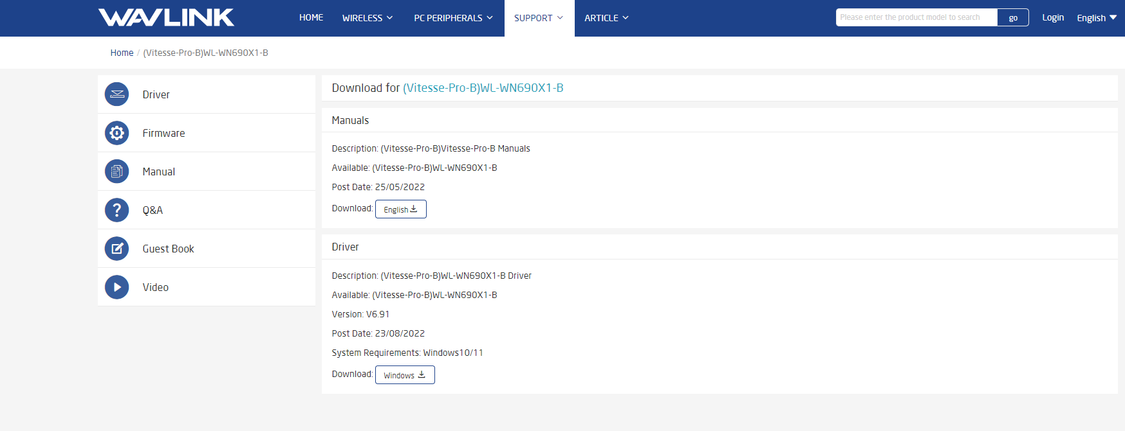
Task: Click the Wavlink logo
Action: (x=166, y=17)
